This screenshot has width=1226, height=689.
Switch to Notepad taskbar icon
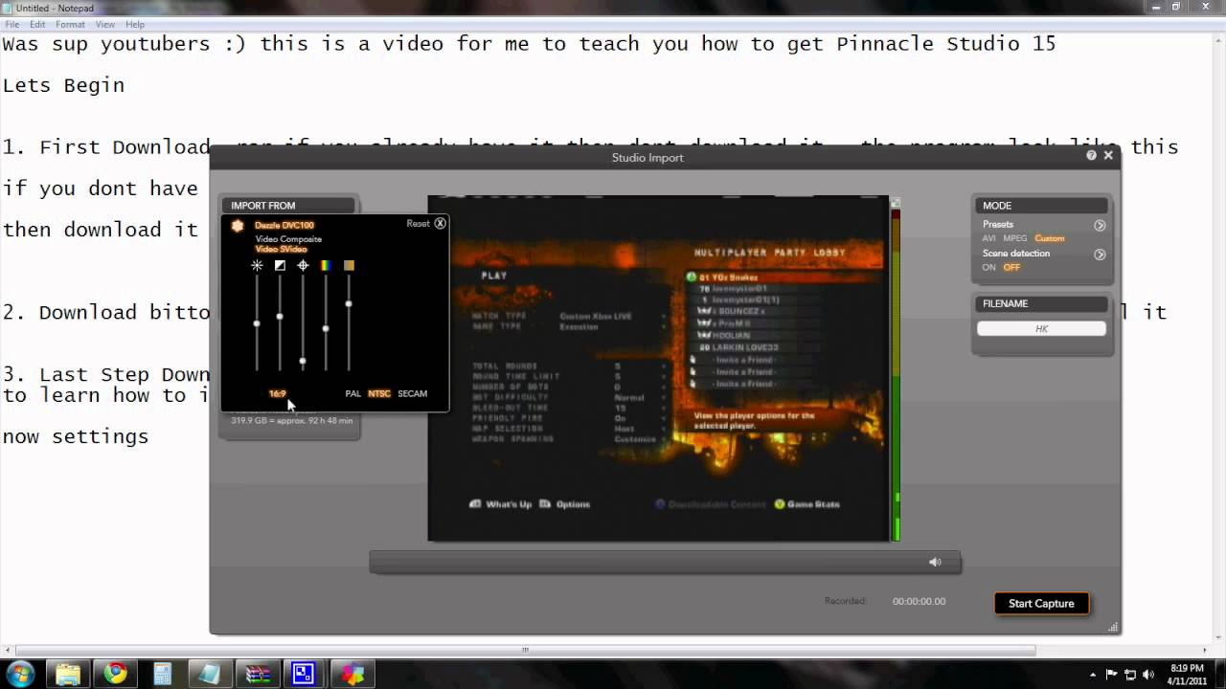209,674
